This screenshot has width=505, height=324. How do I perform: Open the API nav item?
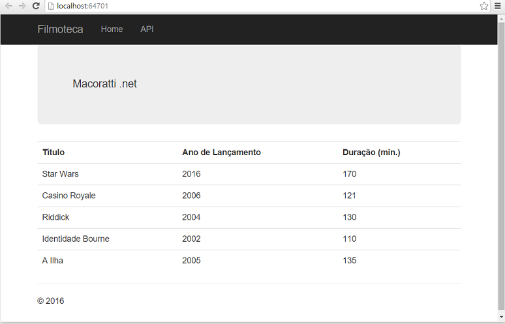147,29
